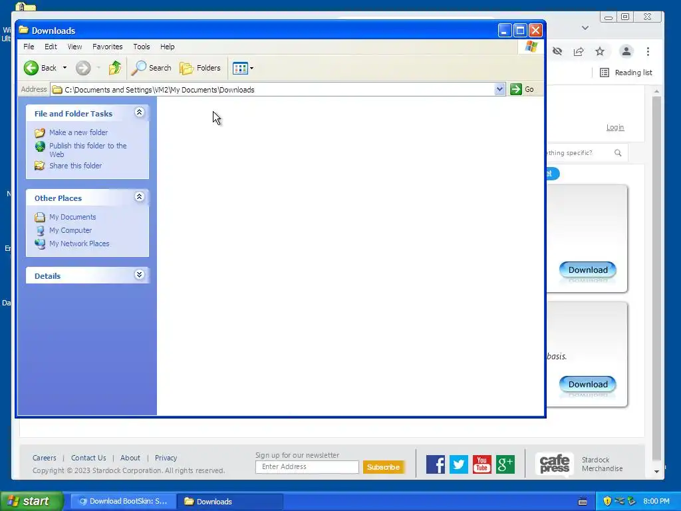Toggle the Folders pane button
The image size is (681, 511).
[200, 68]
